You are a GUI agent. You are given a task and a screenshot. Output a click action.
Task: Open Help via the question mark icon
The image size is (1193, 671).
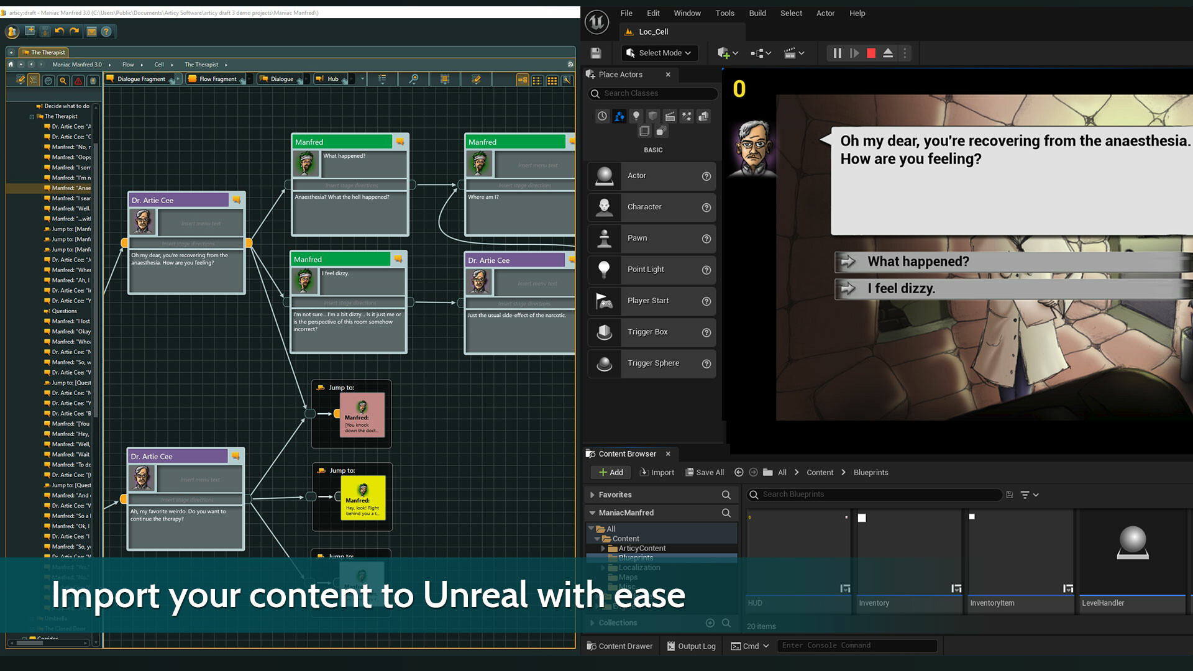coord(106,32)
